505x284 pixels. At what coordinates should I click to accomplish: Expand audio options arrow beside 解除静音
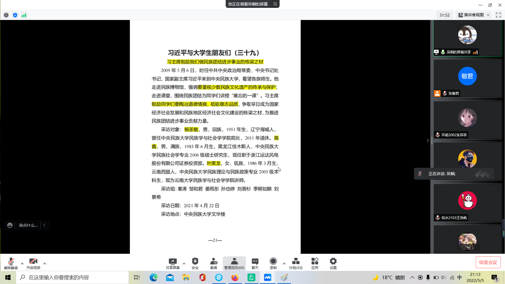point(22,263)
